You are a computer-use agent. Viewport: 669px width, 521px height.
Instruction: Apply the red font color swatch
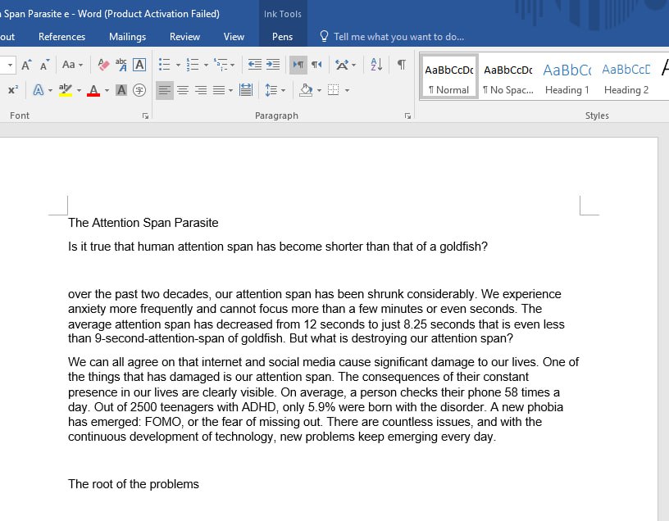93,90
